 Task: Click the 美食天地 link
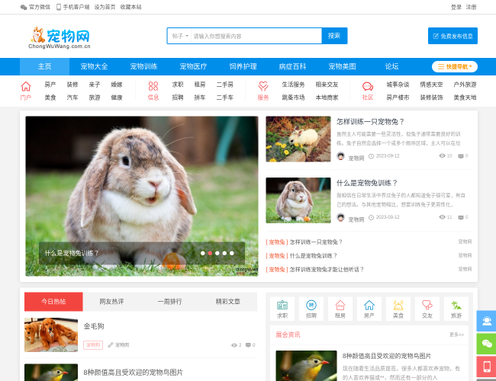pos(465,98)
